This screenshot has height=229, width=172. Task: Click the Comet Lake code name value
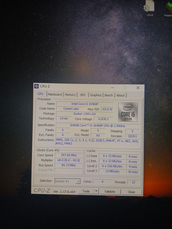tap(71, 109)
